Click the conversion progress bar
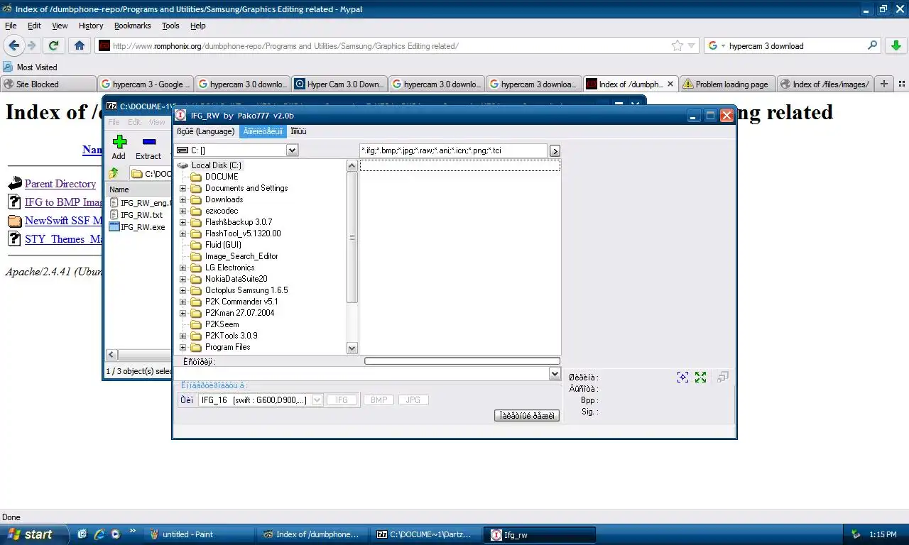909x545 pixels. click(x=462, y=361)
